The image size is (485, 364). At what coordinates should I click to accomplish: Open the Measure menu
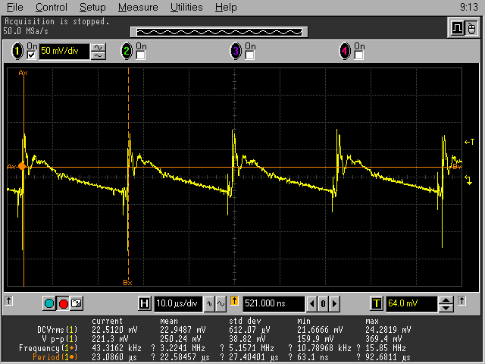(x=138, y=7)
